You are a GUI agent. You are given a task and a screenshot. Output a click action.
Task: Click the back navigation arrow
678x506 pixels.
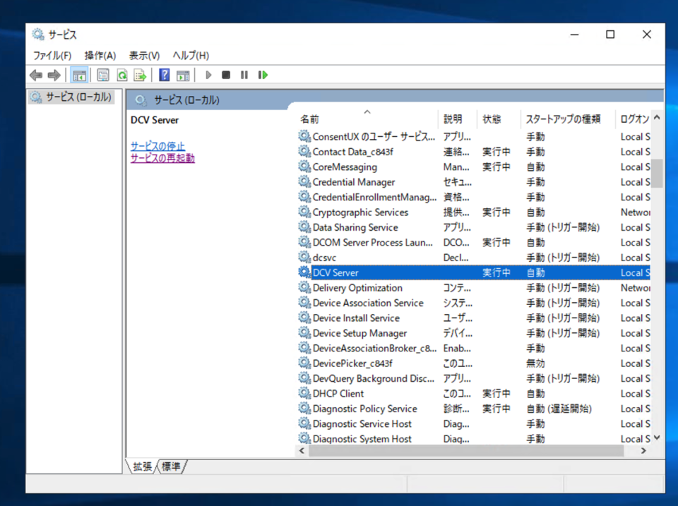point(36,74)
